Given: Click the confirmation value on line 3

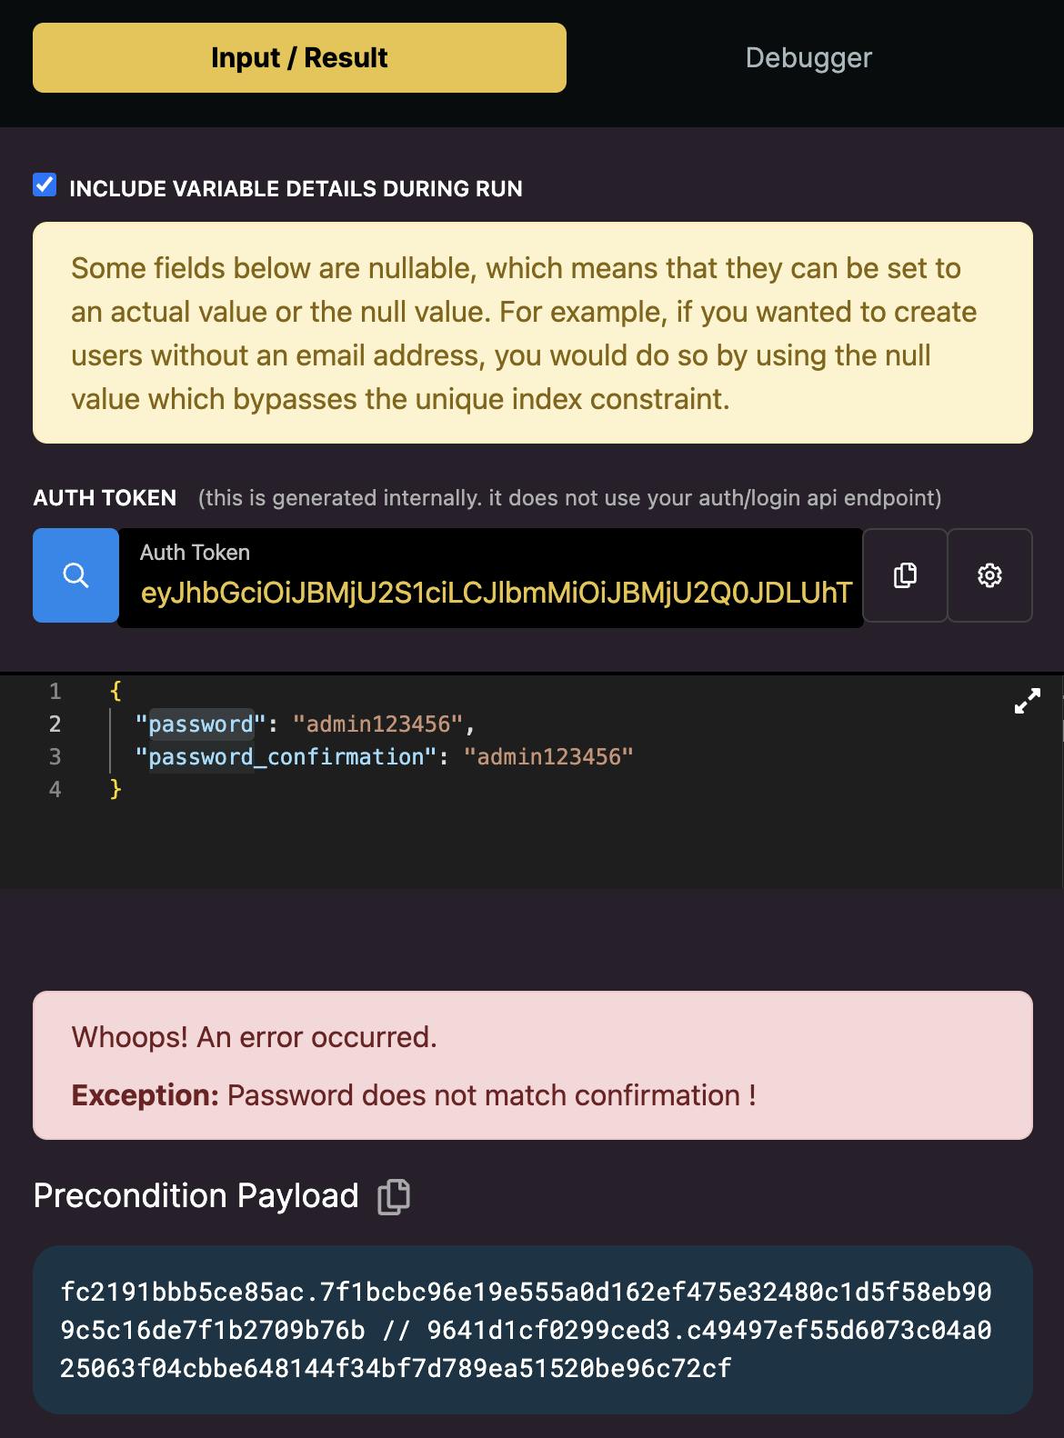Looking at the screenshot, I should click(548, 757).
